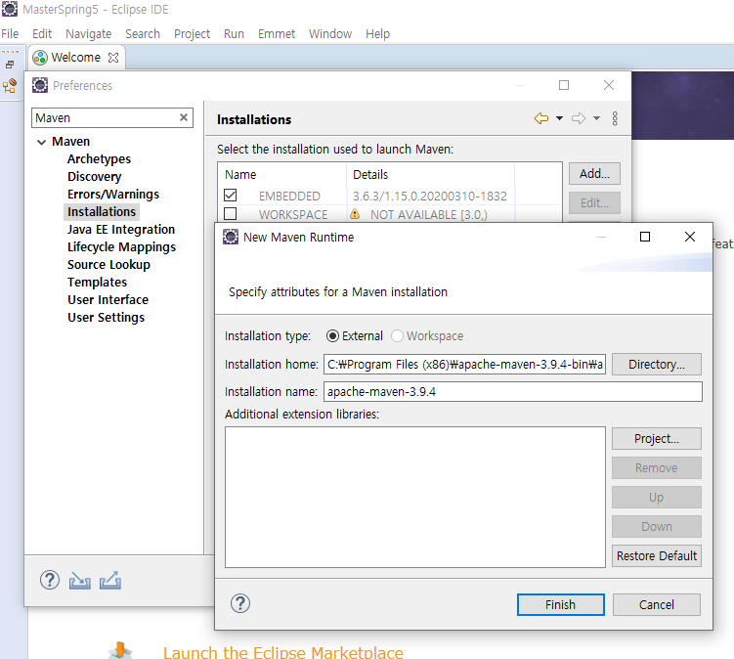Click Finish in New Maven Runtime
This screenshot has width=734, height=659.
(x=560, y=604)
